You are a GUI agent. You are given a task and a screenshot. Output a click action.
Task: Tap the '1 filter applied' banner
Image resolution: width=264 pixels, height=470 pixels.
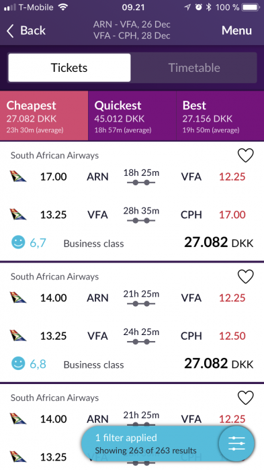[x=150, y=444]
